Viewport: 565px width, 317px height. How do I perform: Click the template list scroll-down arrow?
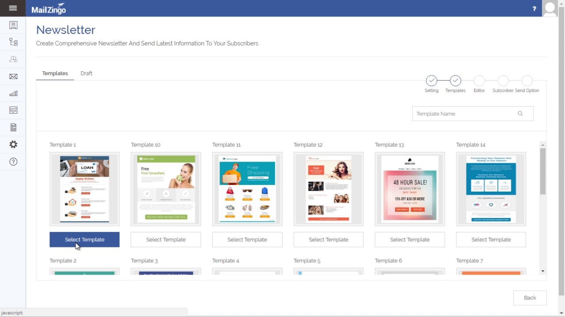[x=543, y=271]
